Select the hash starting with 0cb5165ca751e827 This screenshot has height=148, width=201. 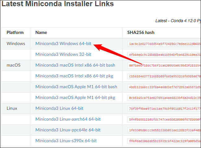165,98
